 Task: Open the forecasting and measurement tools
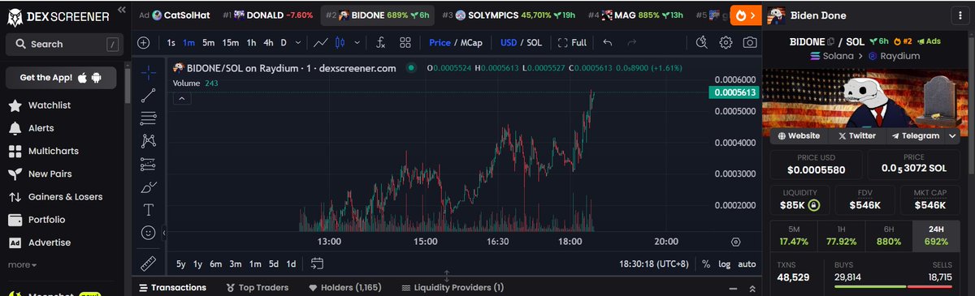(x=148, y=164)
